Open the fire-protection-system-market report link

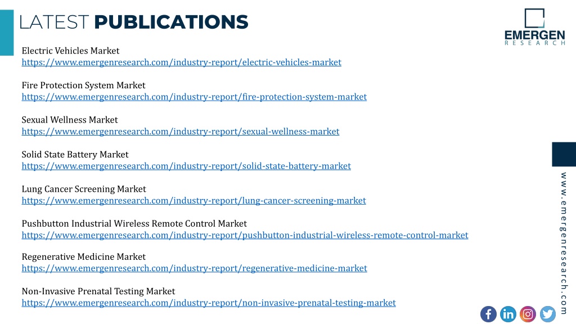coord(194,97)
